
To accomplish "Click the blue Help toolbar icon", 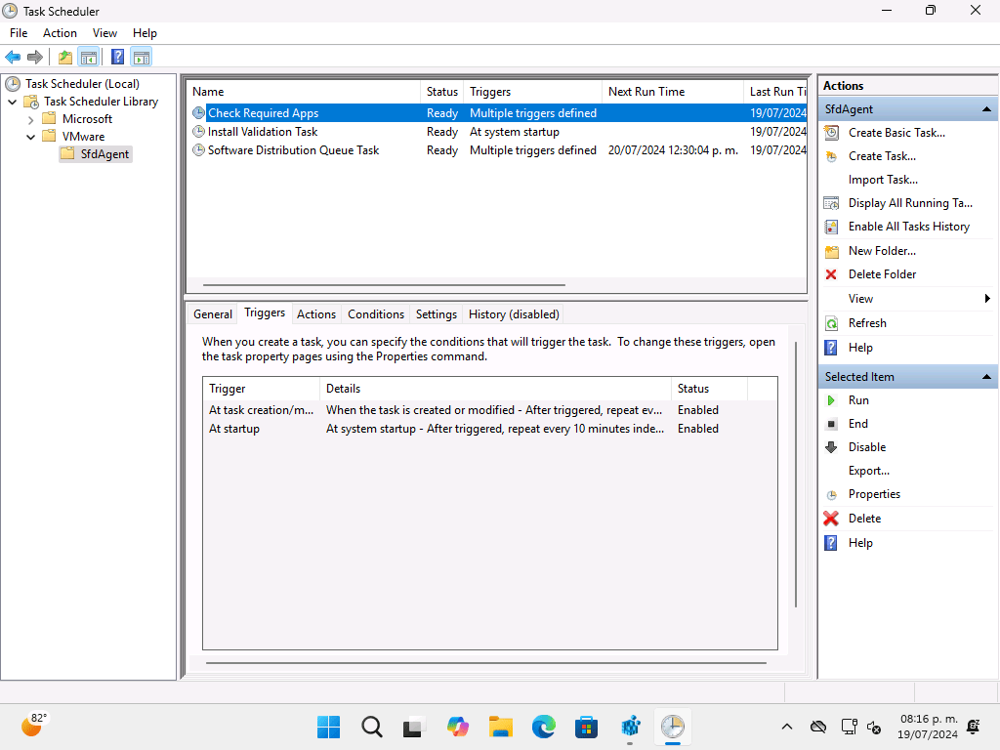I will 117,57.
